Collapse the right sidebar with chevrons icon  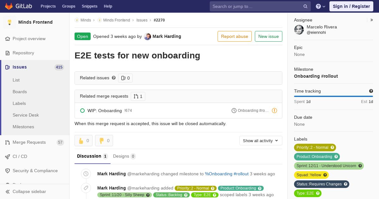tap(372, 20)
